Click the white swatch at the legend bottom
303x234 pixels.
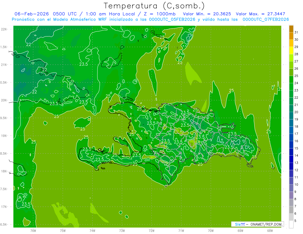[x=291, y=224]
